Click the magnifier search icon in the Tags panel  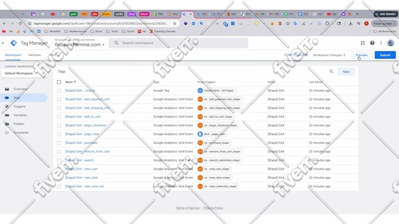(x=332, y=71)
